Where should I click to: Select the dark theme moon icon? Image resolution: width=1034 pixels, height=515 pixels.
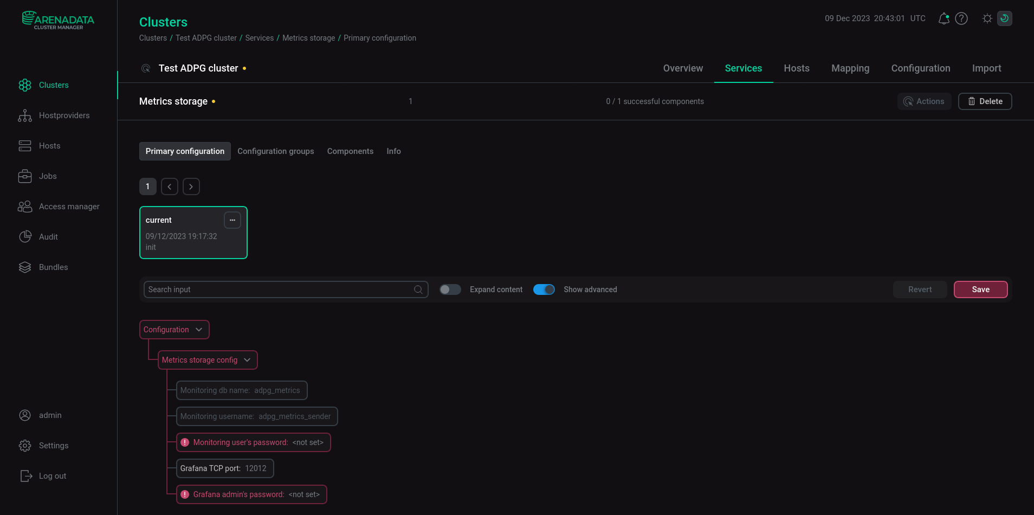[x=1005, y=18]
